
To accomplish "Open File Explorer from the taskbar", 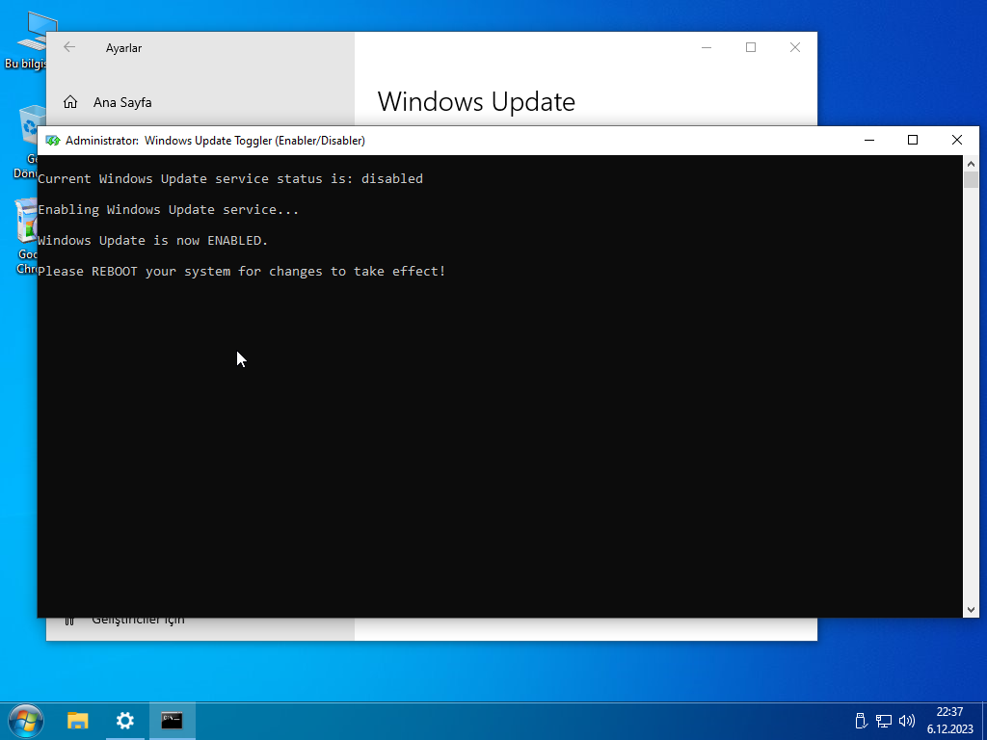I will [x=78, y=721].
